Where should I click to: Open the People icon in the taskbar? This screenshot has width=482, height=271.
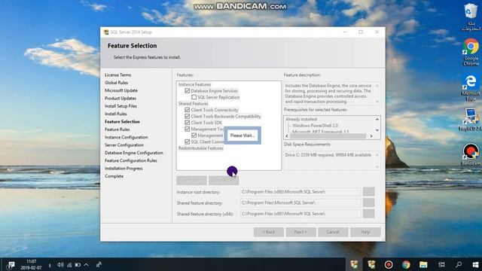(99, 264)
